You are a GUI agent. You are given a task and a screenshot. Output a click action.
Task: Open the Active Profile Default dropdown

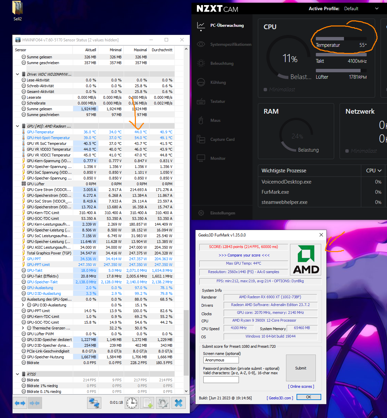coord(362,8)
